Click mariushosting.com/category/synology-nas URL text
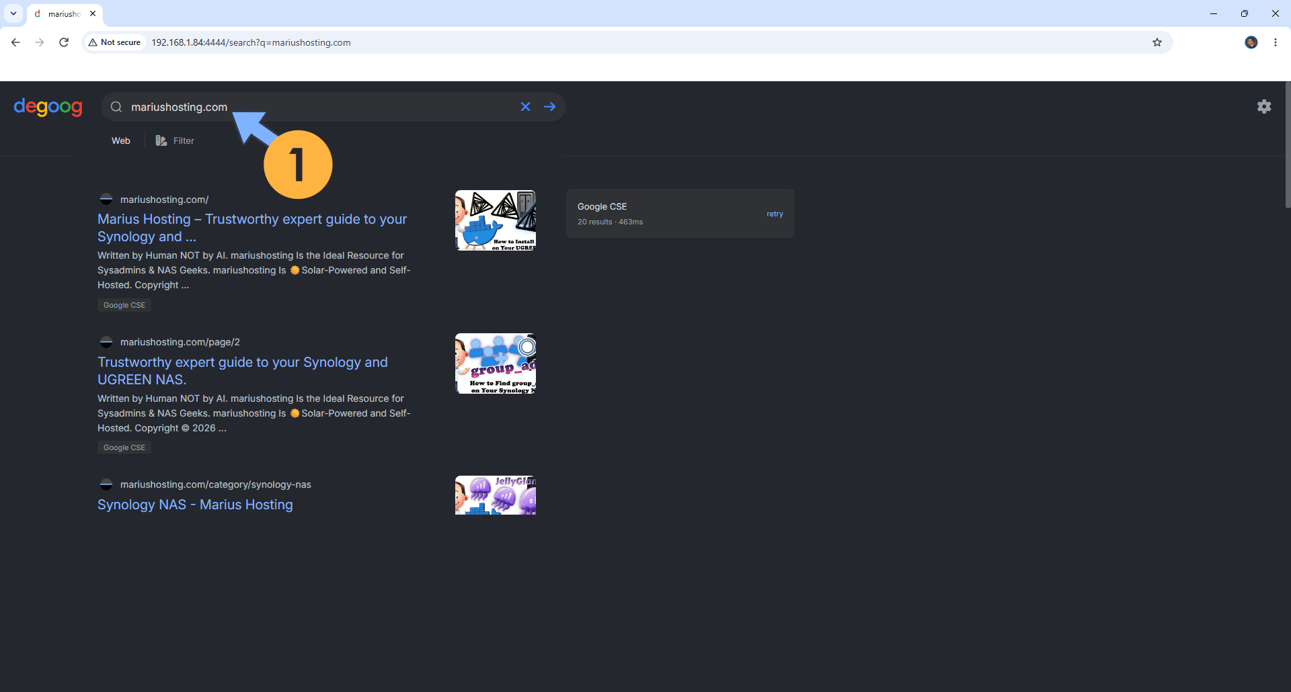The image size is (1291, 692). [216, 484]
